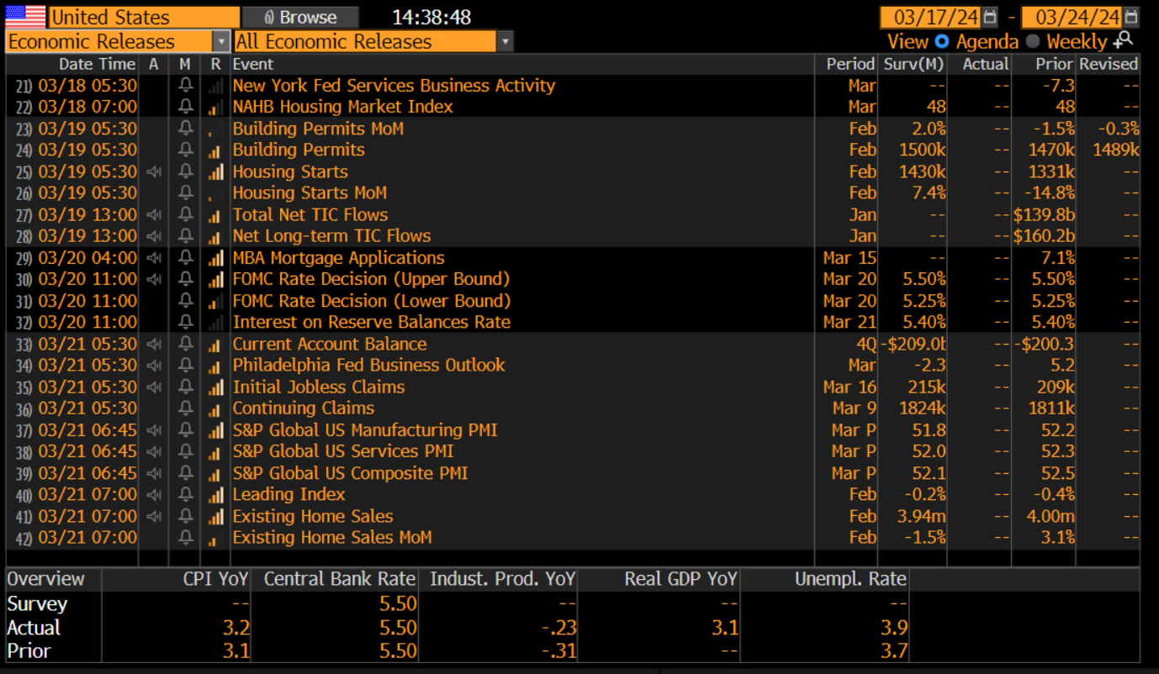Open FOMC Rate Decision (Lower Bound) event
This screenshot has width=1159, height=674.
click(372, 301)
